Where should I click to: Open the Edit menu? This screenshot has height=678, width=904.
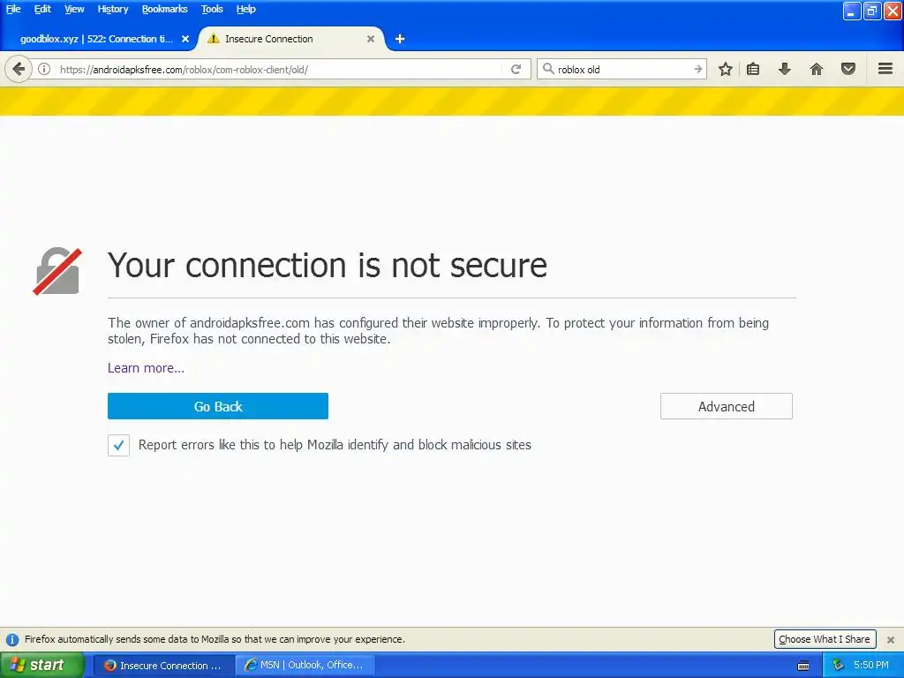point(42,9)
